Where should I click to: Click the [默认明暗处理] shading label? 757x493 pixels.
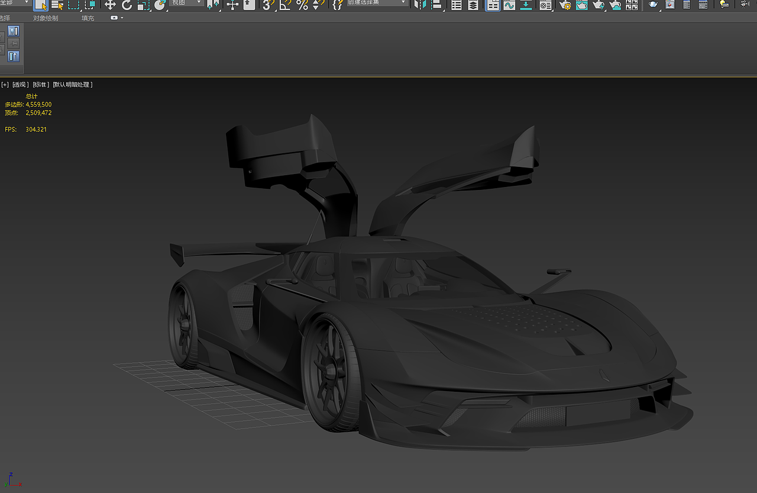pyautogui.click(x=72, y=85)
